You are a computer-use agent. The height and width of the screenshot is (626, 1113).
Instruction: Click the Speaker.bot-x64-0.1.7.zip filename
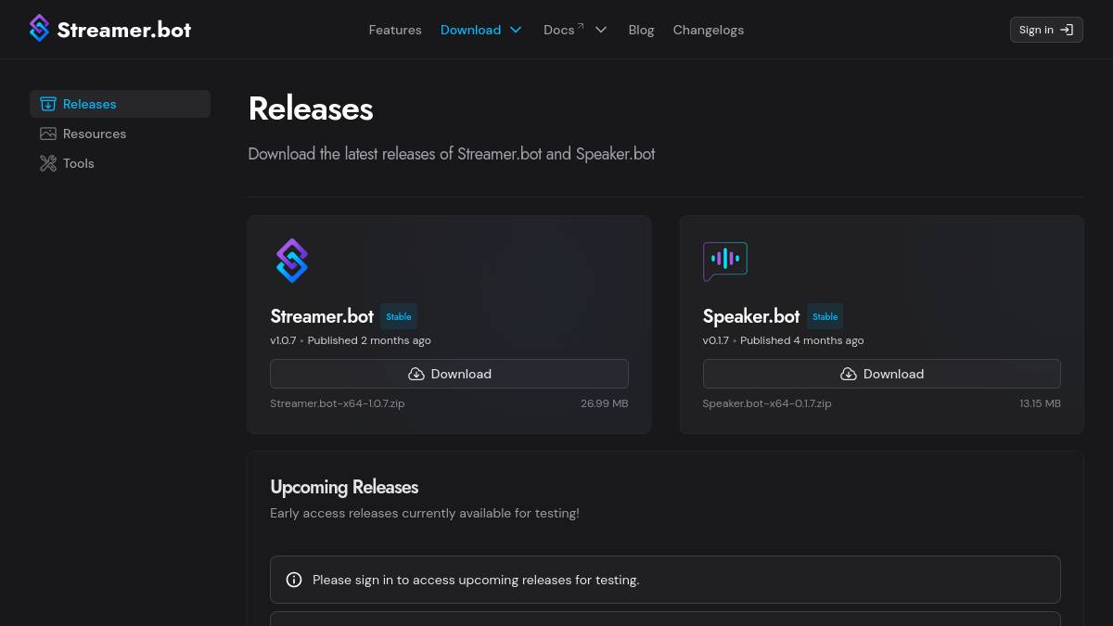(767, 403)
